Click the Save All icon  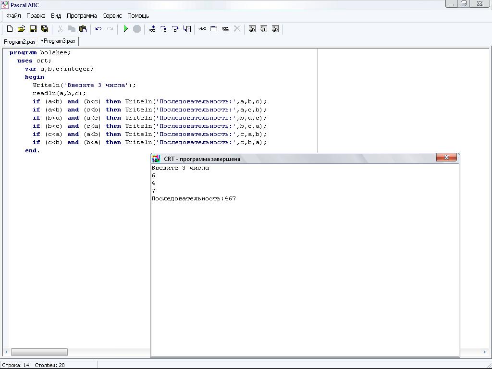click(45, 29)
